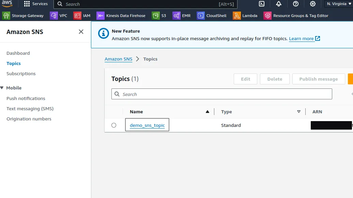Sort topics by the Name column arrow
Viewport: 353px width, 198px height.
(208, 112)
